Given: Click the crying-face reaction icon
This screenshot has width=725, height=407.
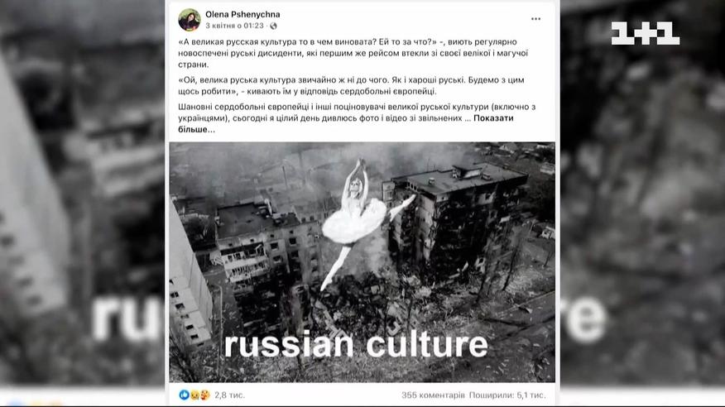Looking at the screenshot, I should pyautogui.click(x=194, y=395).
